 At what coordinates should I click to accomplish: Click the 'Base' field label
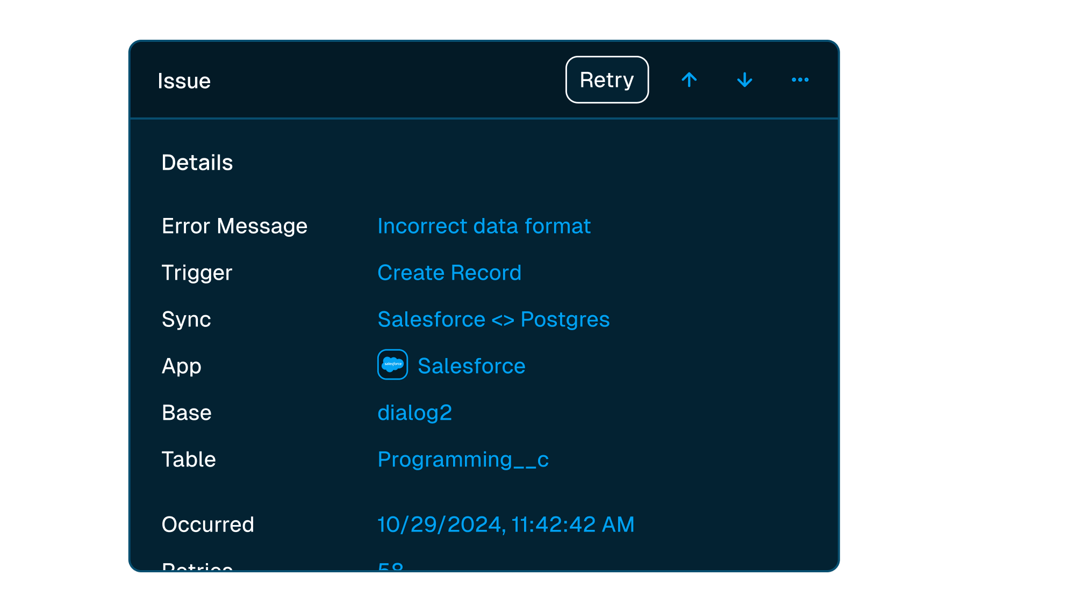tap(187, 413)
